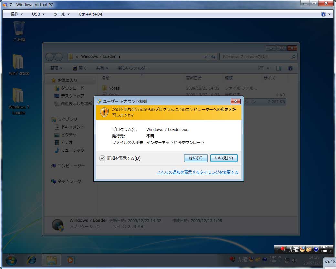The width and height of the screenshot is (336, 269).
Task: Select the ごみ箱 recycle bin desktop icon
Action: click(x=19, y=32)
